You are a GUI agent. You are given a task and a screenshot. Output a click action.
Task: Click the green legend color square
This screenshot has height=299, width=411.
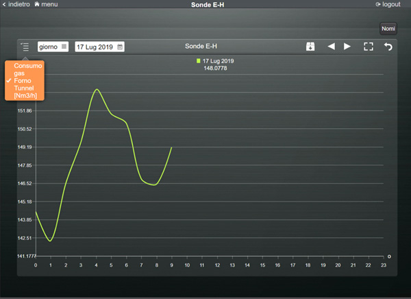point(198,61)
